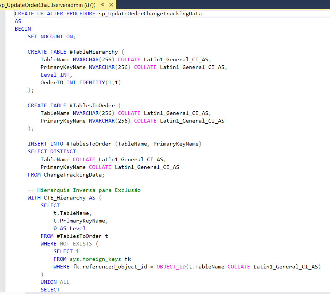Click the 't.PrimaryKeyName,' column line
This screenshot has width=330, height=294.
(x=81, y=221)
